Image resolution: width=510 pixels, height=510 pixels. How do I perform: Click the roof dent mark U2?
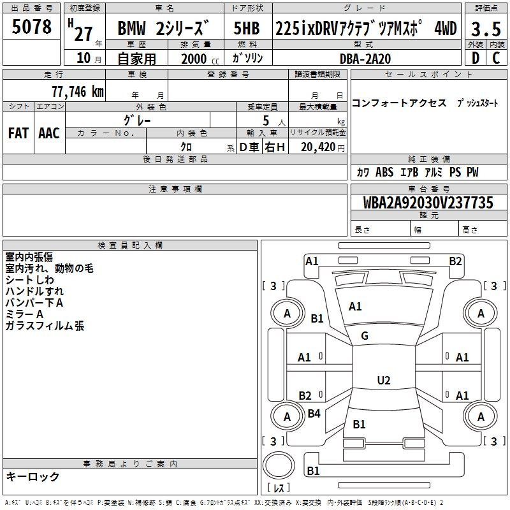pos(384,381)
